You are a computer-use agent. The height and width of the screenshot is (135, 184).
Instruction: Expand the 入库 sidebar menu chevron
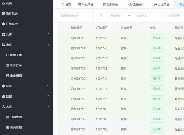[x=47, y=34]
